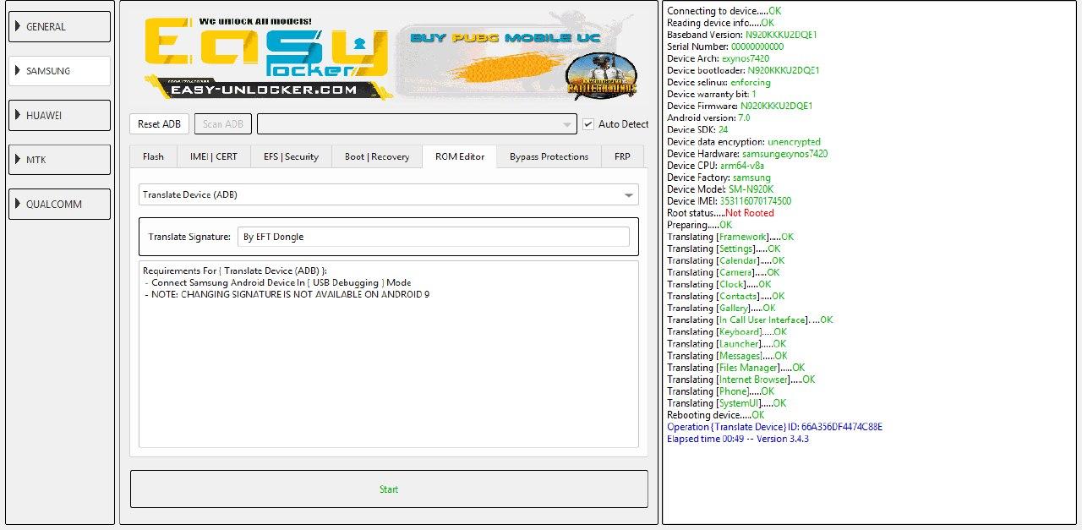Switch to the FRP tab
The image size is (1082, 530).
[x=622, y=156]
